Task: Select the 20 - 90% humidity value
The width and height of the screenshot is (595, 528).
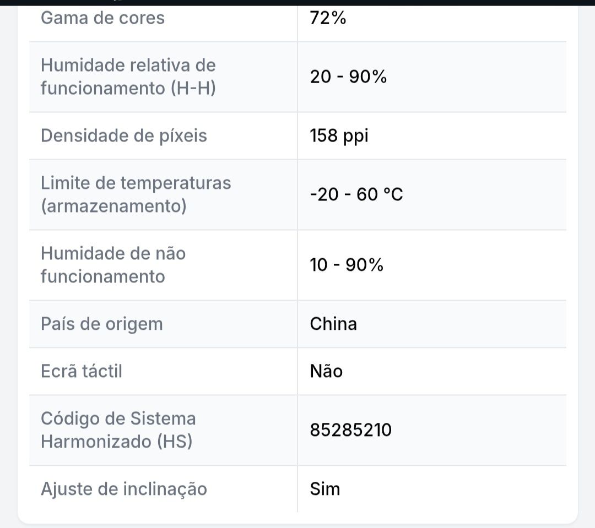Action: [348, 77]
